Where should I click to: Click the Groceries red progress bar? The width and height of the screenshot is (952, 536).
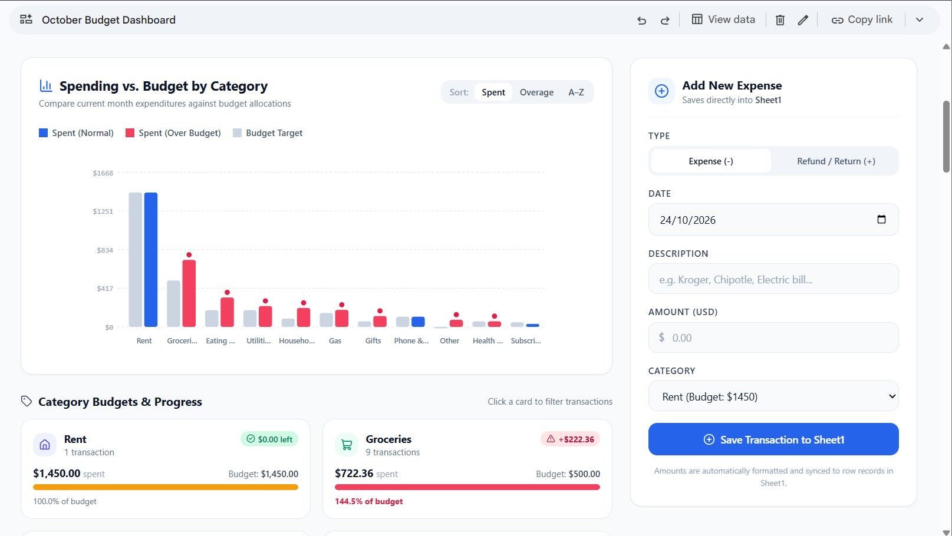click(467, 487)
